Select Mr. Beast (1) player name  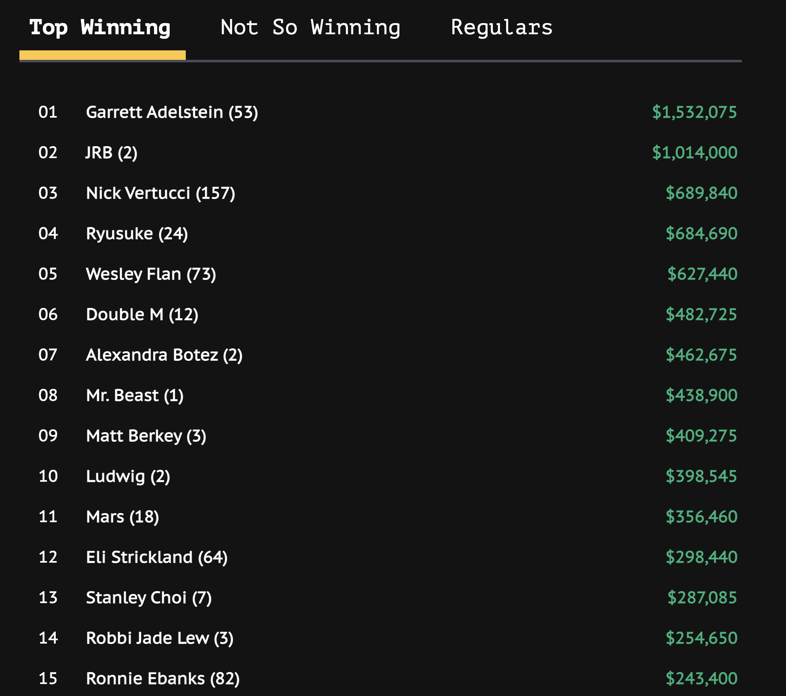(135, 395)
